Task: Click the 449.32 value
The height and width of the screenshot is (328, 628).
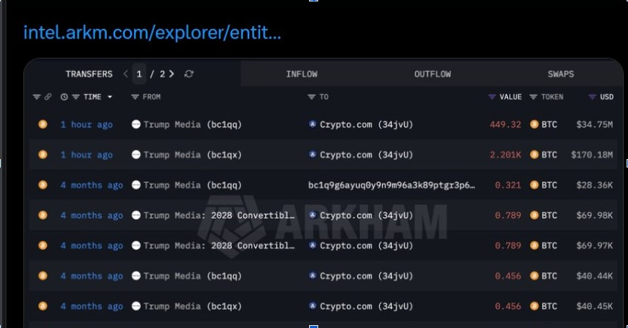Action: coord(506,124)
